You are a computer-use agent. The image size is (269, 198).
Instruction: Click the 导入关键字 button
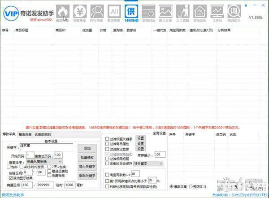pyautogui.click(x=87, y=167)
